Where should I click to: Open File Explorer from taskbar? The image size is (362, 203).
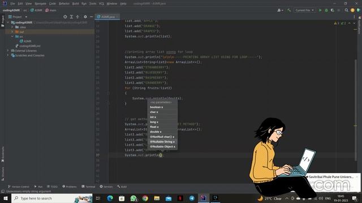tap(157, 198)
